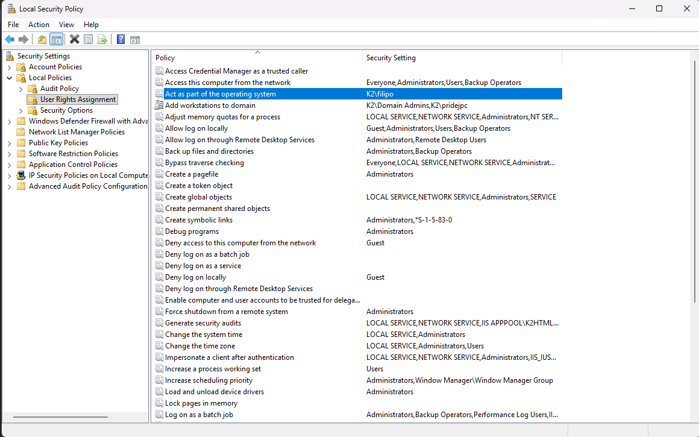Viewport: 699px width, 437px height.
Task: Open Properties from the toolbar icon
Action: point(89,40)
